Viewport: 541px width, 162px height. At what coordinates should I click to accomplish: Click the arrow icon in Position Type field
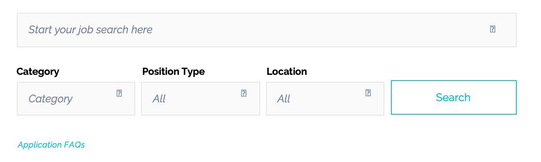244,93
